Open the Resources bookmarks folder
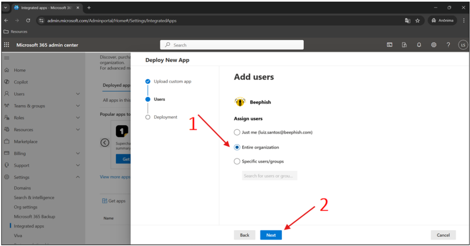Viewport: 470px width, 246px height. 15,32
